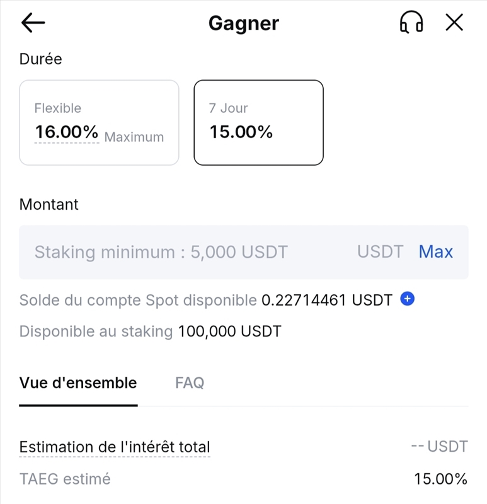
Task: Click the Montant section label
Action: (x=49, y=204)
